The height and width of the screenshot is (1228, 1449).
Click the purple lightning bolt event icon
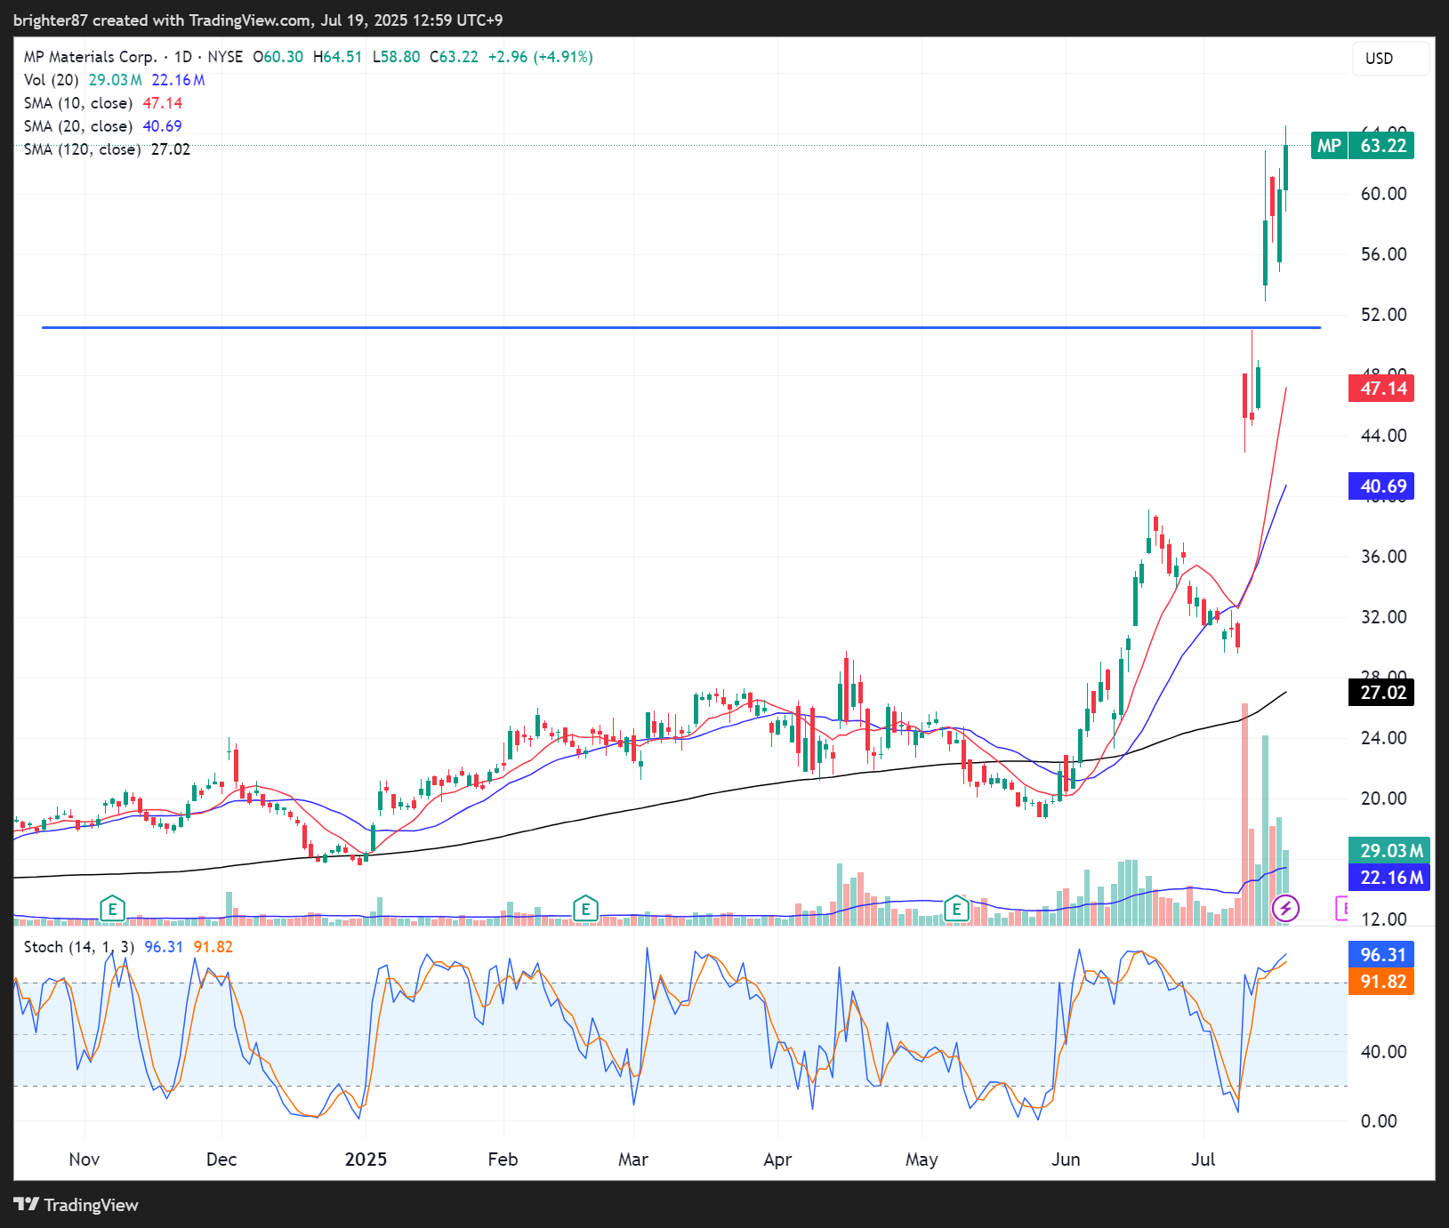click(1285, 909)
